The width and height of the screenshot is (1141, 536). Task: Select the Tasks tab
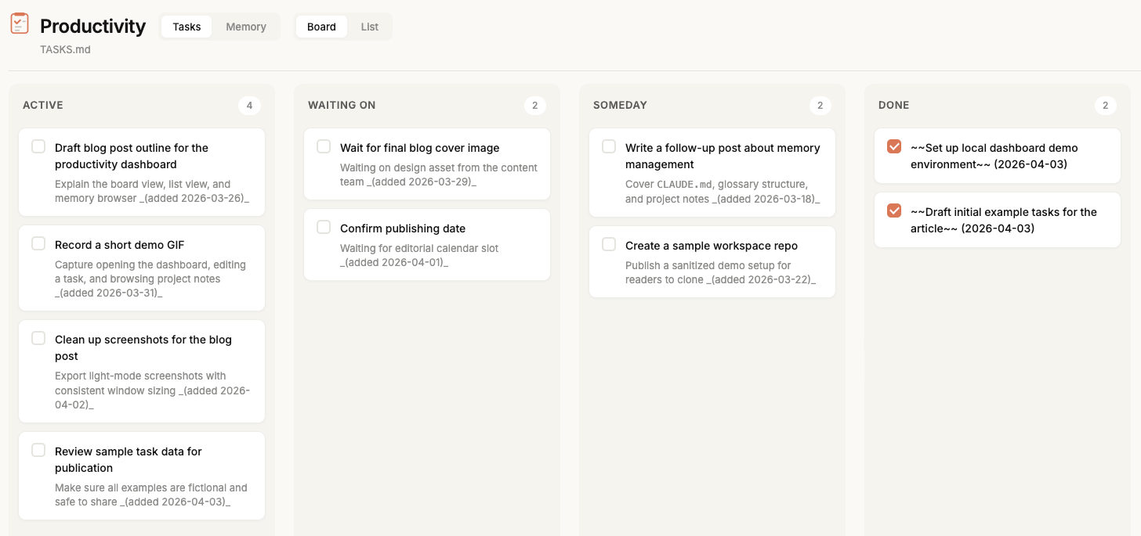click(x=187, y=27)
